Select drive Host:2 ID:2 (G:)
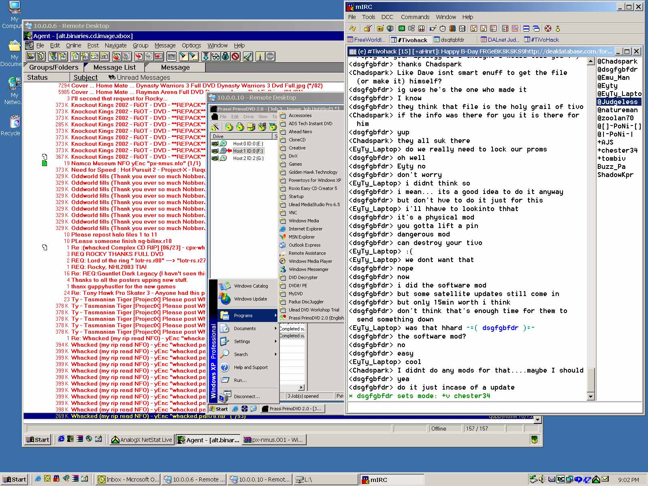 248,158
